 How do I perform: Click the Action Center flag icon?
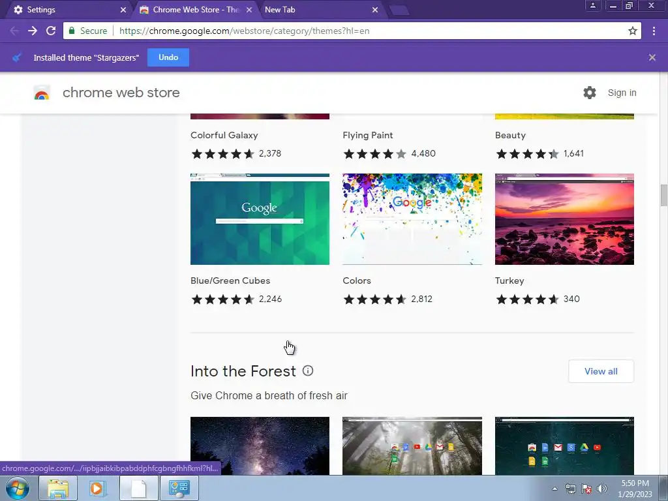click(x=586, y=489)
